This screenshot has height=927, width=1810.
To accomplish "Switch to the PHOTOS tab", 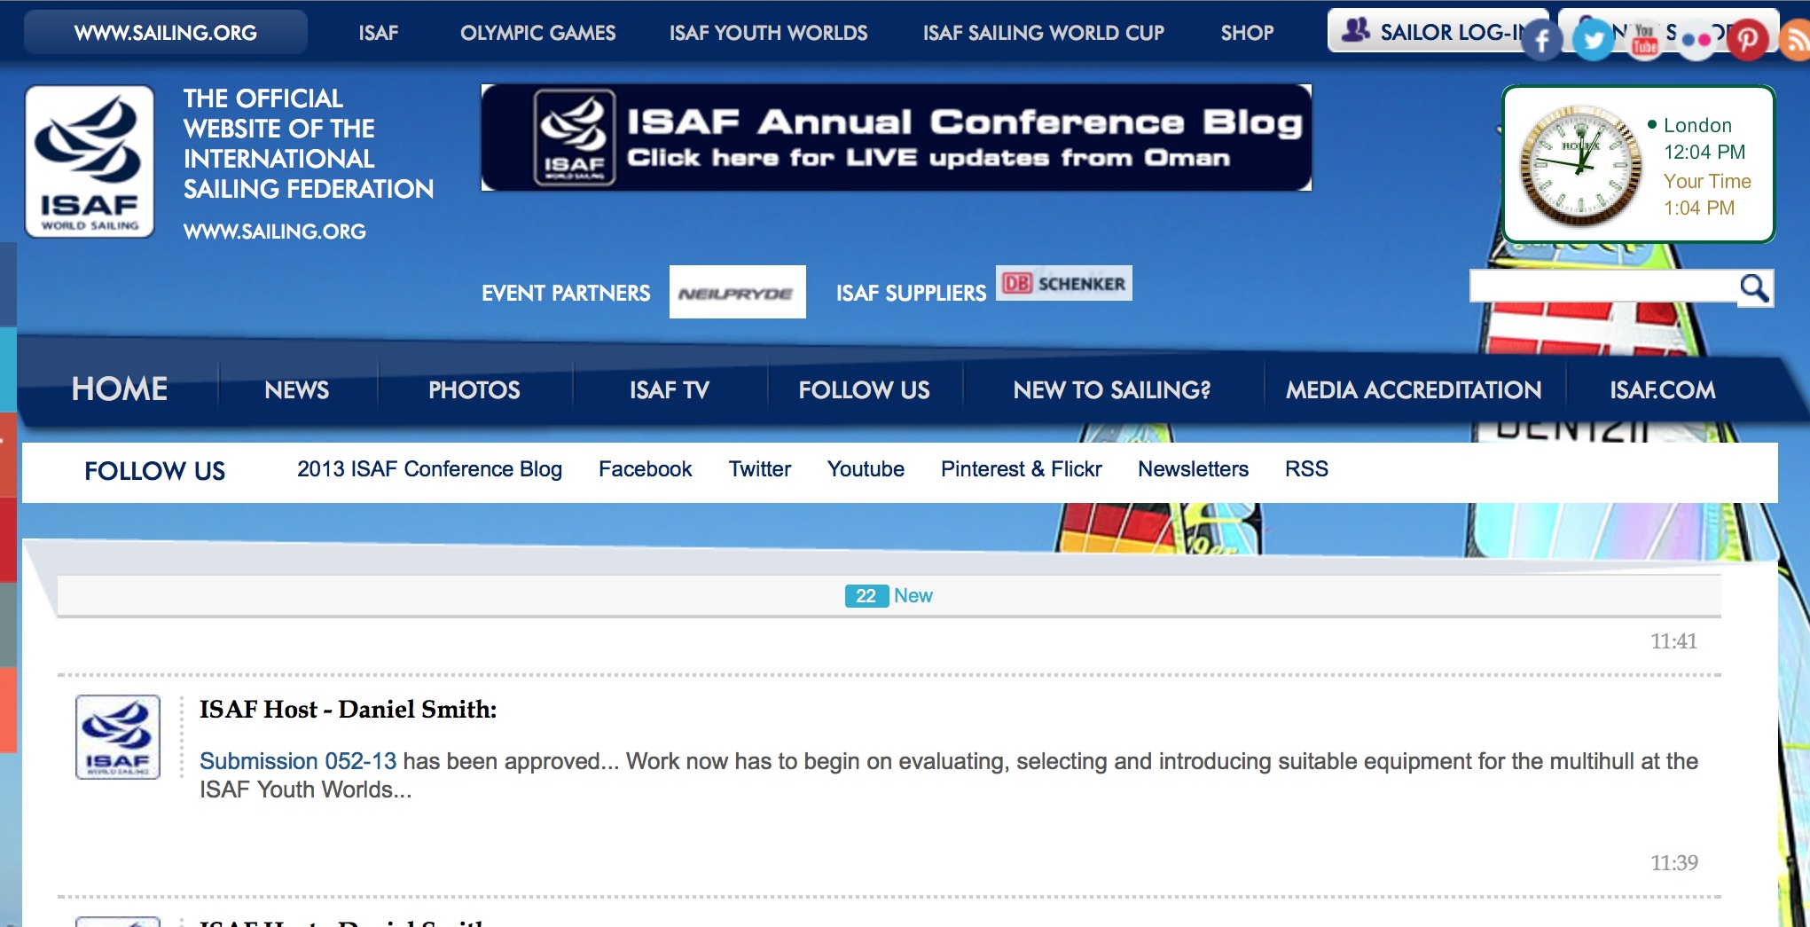I will pos(474,389).
